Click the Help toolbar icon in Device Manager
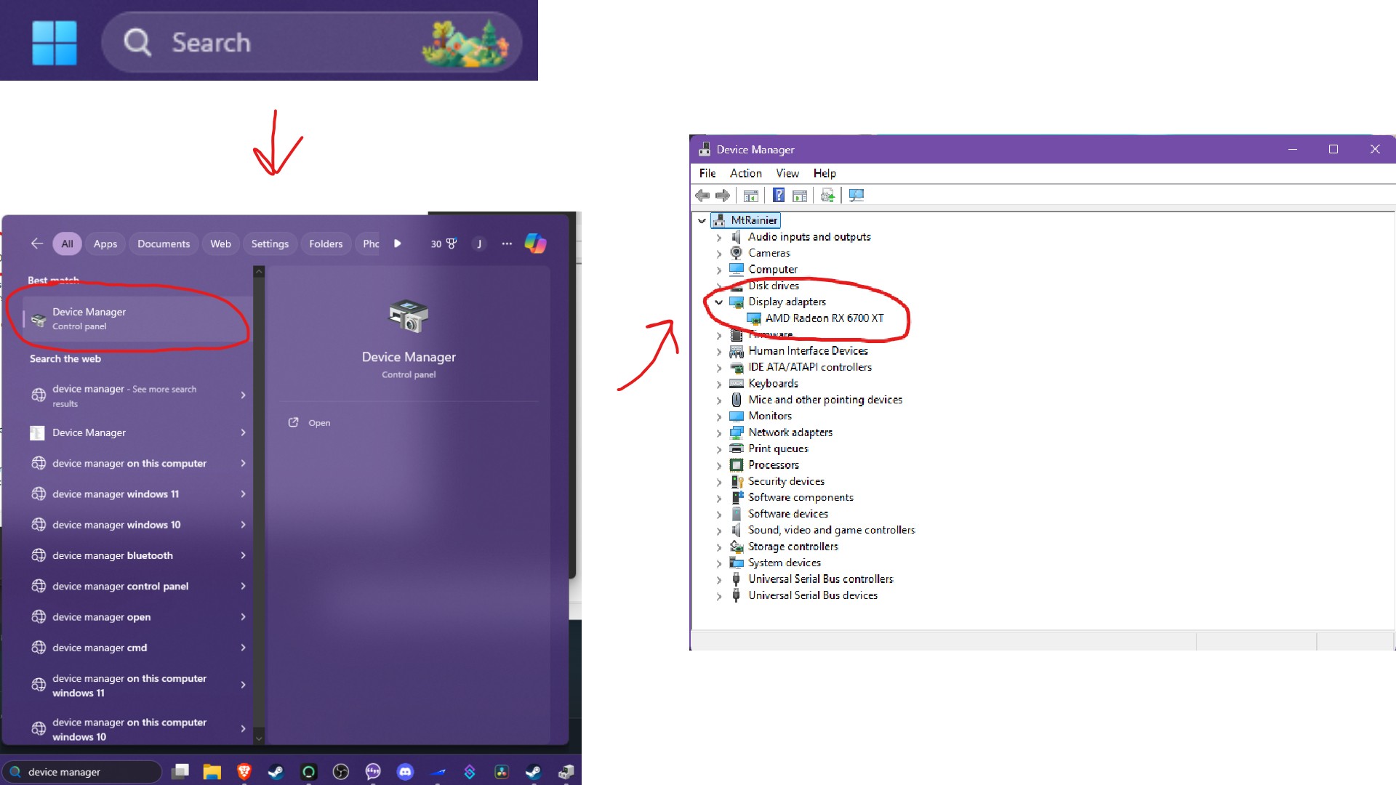Image resolution: width=1396 pixels, height=785 pixels. 778,195
